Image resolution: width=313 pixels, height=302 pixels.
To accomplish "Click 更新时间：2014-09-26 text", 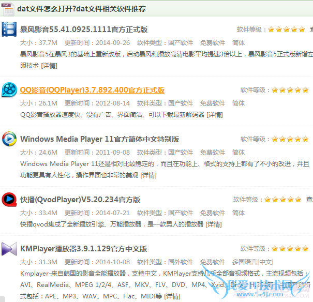I will click(x=97, y=43).
